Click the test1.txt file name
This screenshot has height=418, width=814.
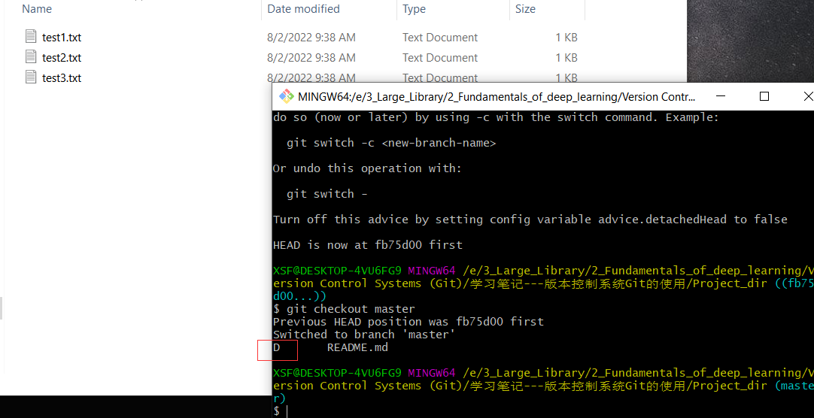62,38
